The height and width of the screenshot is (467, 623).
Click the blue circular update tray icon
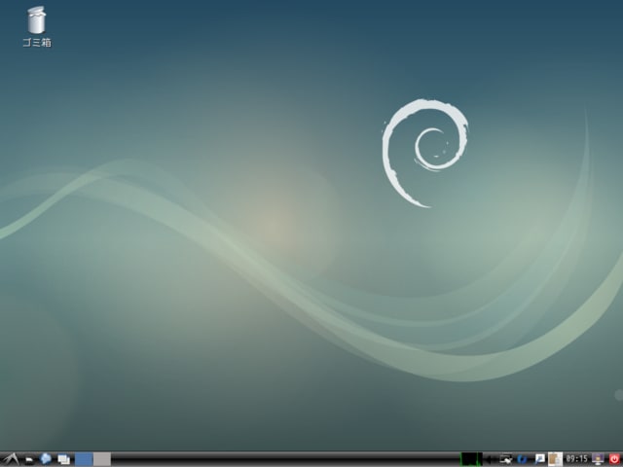[522, 459]
